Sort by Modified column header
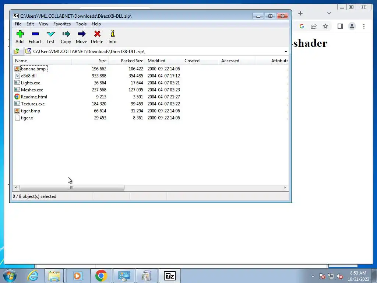Image resolution: width=377 pixels, height=283 pixels. (164, 61)
